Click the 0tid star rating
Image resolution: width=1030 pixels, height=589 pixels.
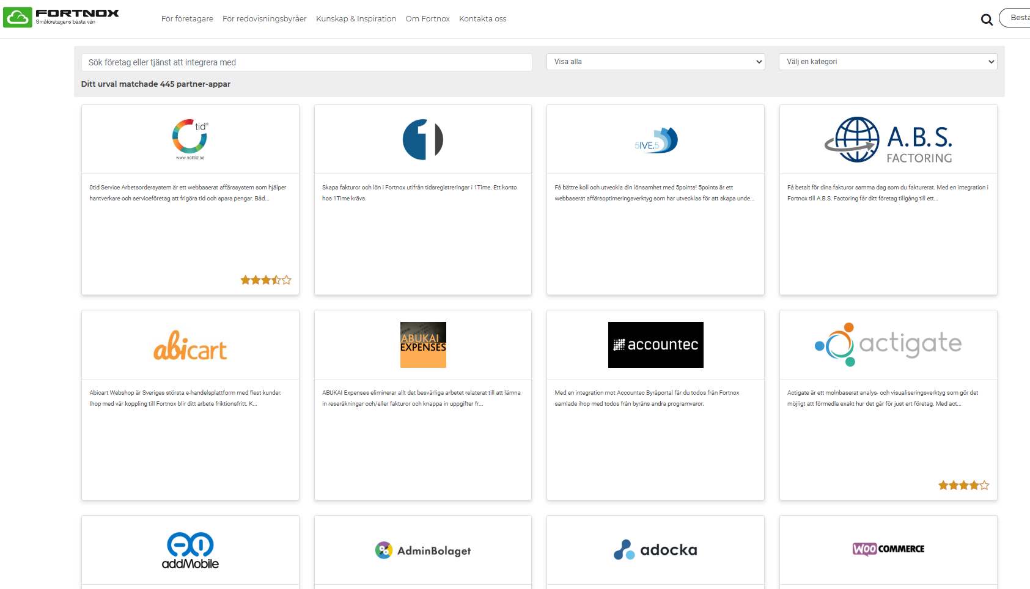[266, 280]
